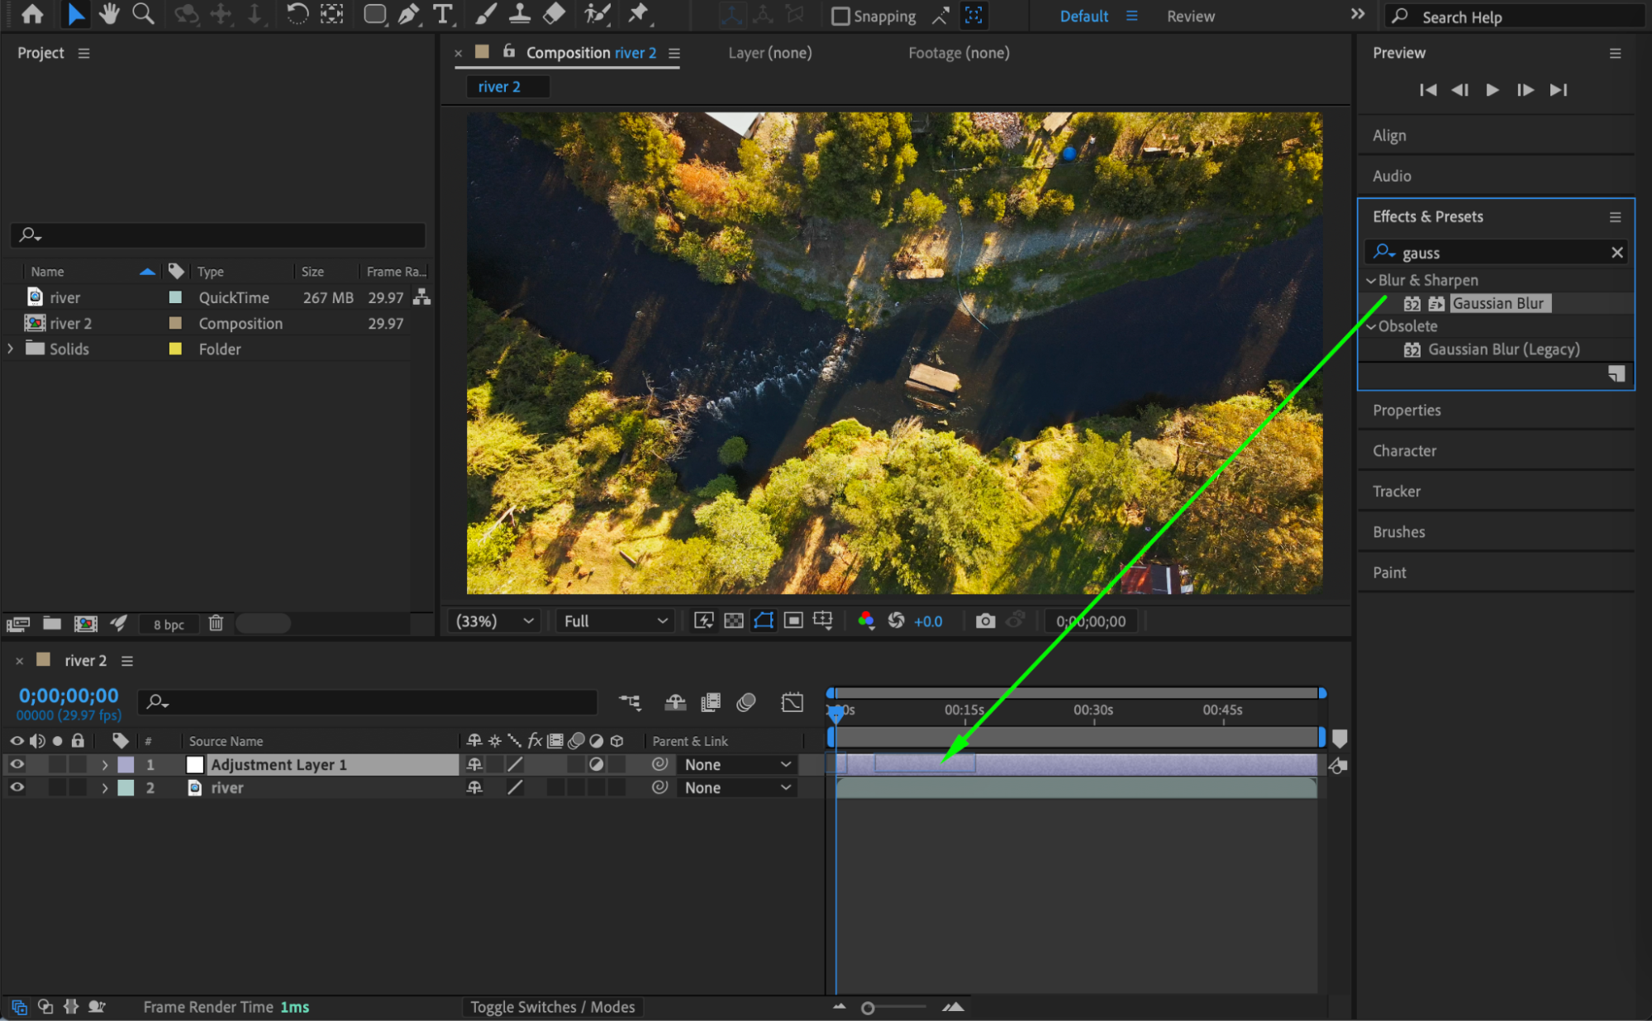Switch to the Review workspace
Viewport: 1652px width, 1021px height.
pyautogui.click(x=1190, y=16)
